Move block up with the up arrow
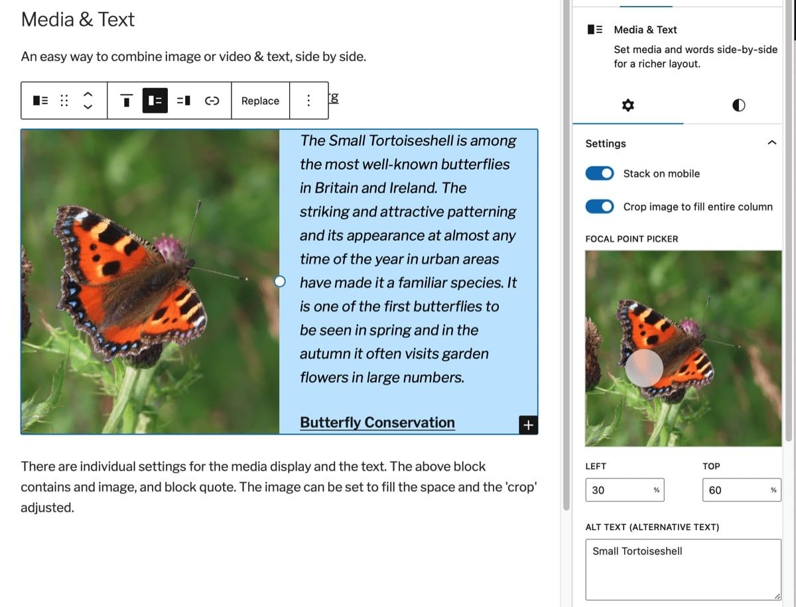This screenshot has width=796, height=607. click(x=88, y=94)
